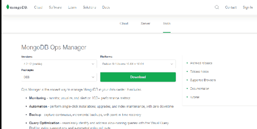Open the Release Notes link
257x129 pixels.
[x=199, y=72]
